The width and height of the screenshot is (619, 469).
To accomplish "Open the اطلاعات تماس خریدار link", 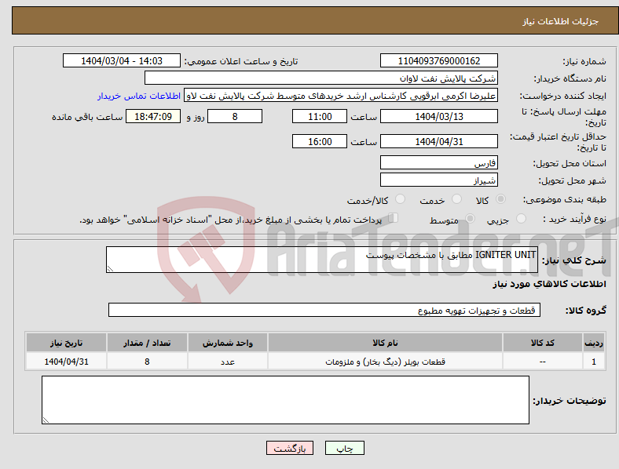I will pyautogui.click(x=139, y=96).
